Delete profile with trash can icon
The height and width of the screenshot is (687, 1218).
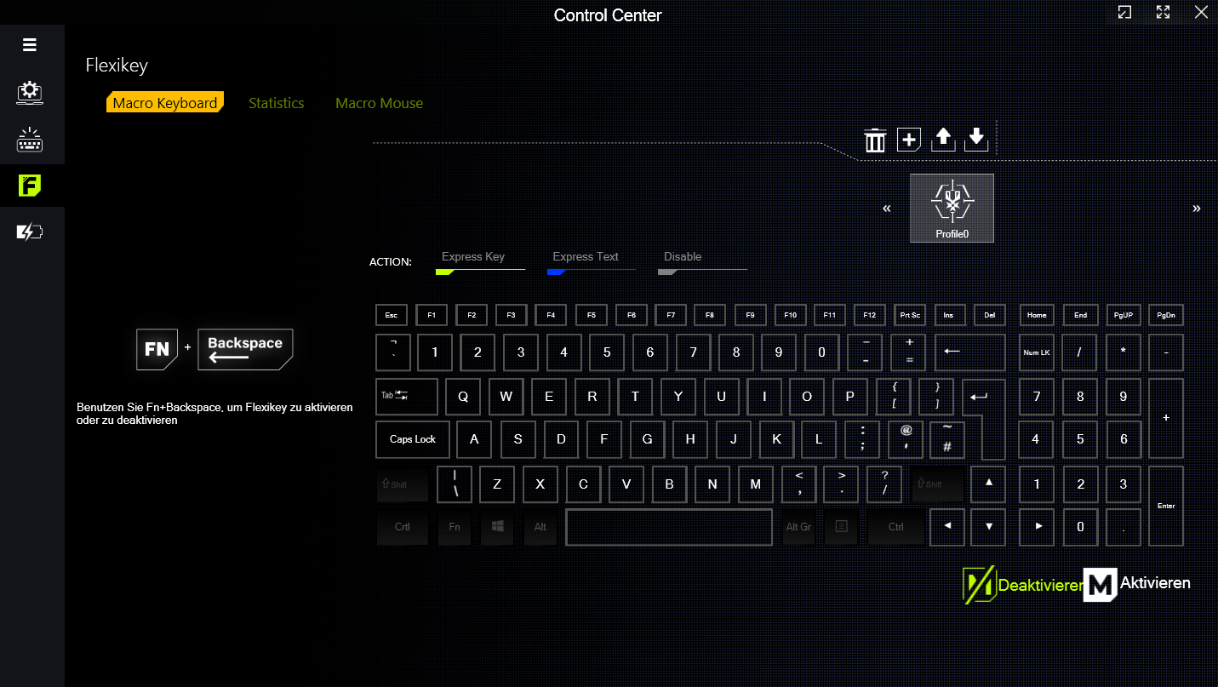pyautogui.click(x=875, y=140)
